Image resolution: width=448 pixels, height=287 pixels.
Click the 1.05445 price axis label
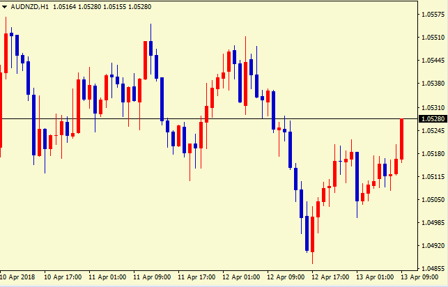pos(433,61)
